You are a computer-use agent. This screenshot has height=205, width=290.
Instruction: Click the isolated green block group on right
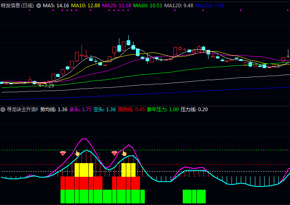(x=194, y=197)
